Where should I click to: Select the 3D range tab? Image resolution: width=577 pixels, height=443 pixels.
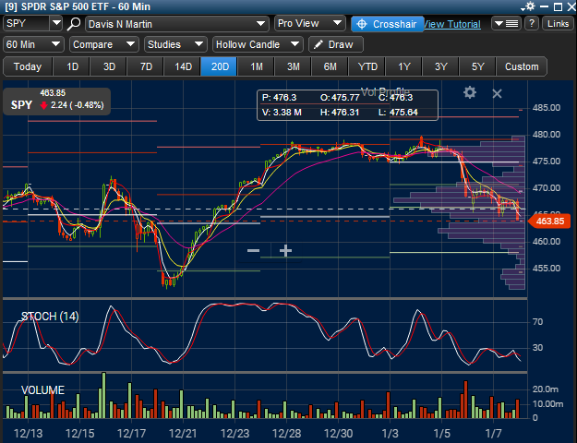tap(109, 66)
